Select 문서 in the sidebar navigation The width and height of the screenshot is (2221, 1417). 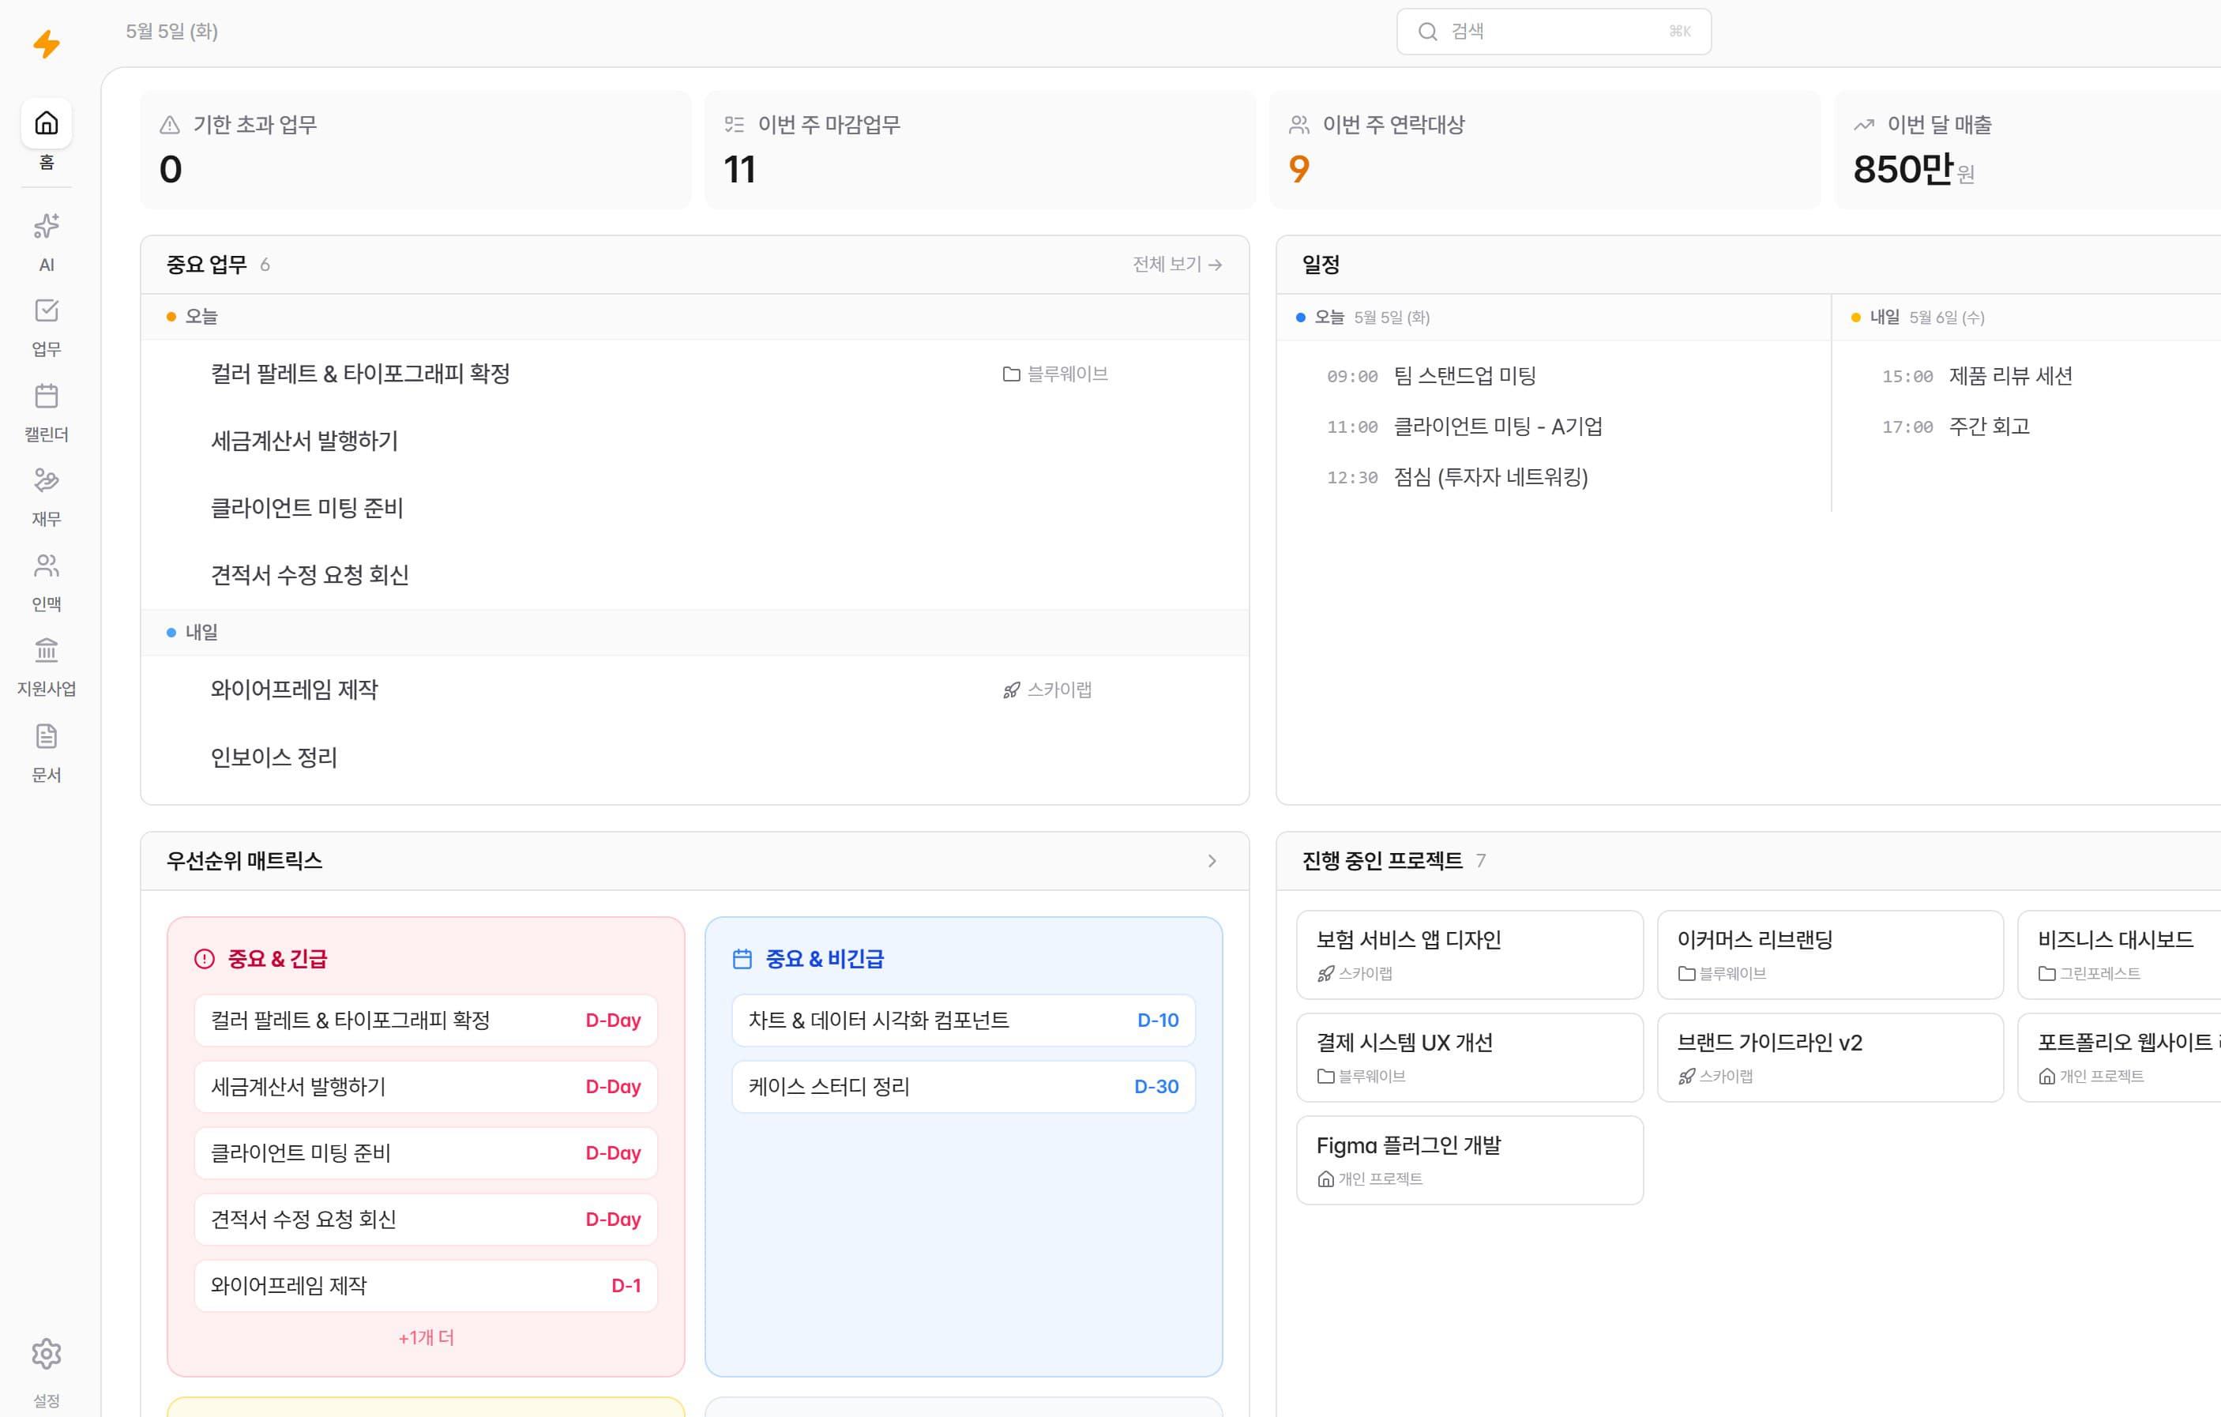pyautogui.click(x=46, y=752)
